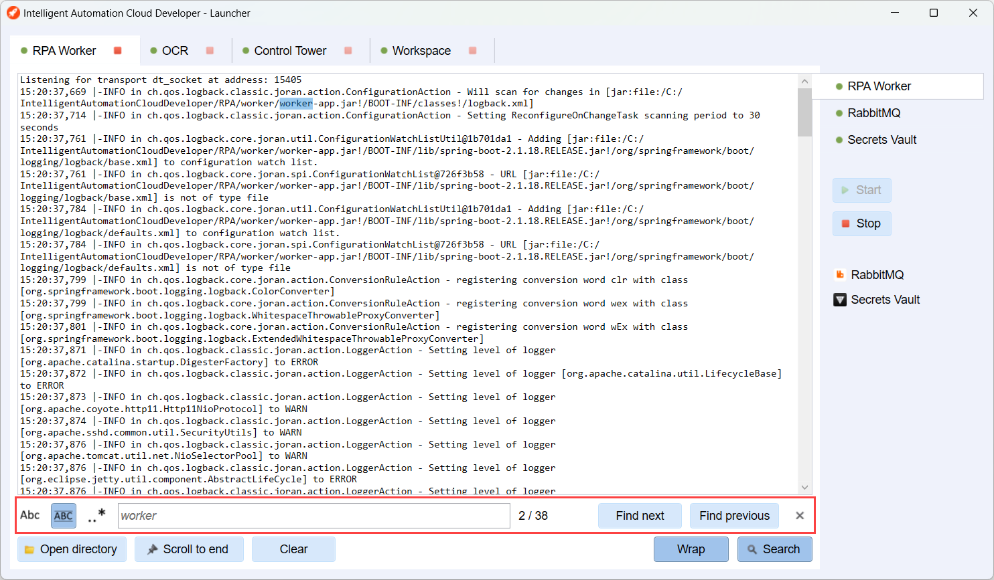Viewport: 994px width, 580px height.
Task: Click the play triangle icon on Start
Action: 845,190
